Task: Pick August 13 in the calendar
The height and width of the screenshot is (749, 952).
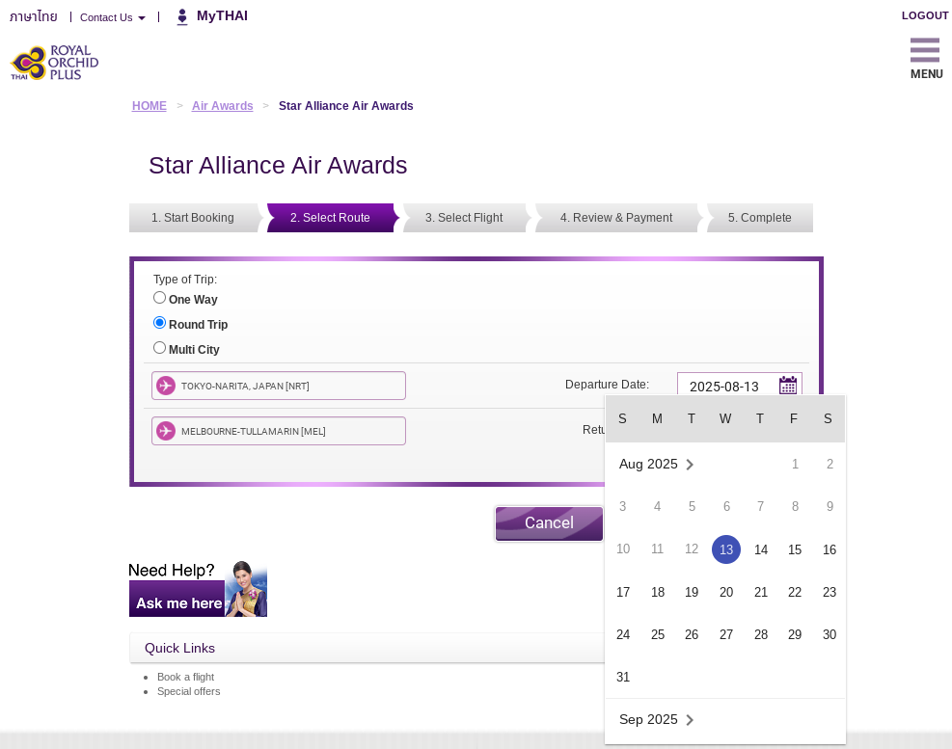Action: click(x=726, y=549)
